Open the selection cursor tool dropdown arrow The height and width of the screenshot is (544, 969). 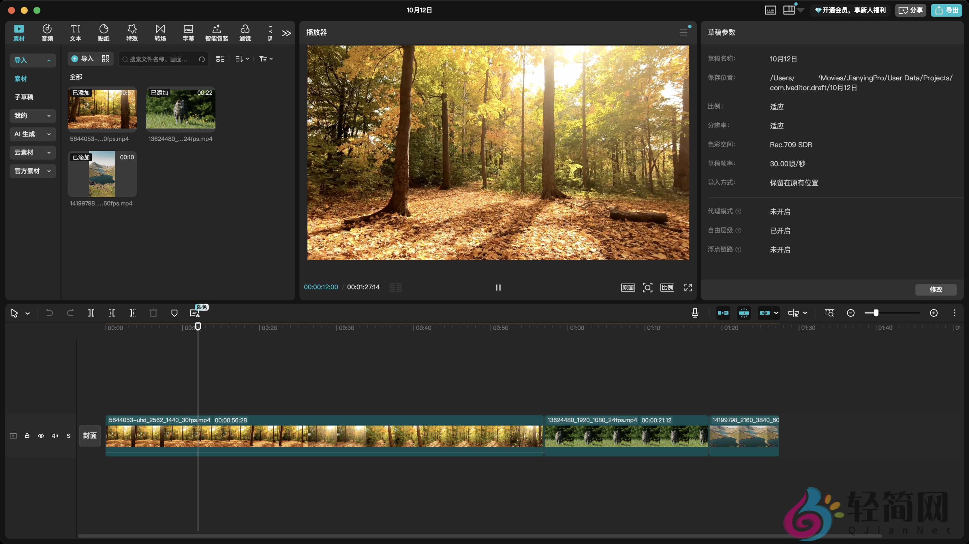(27, 313)
